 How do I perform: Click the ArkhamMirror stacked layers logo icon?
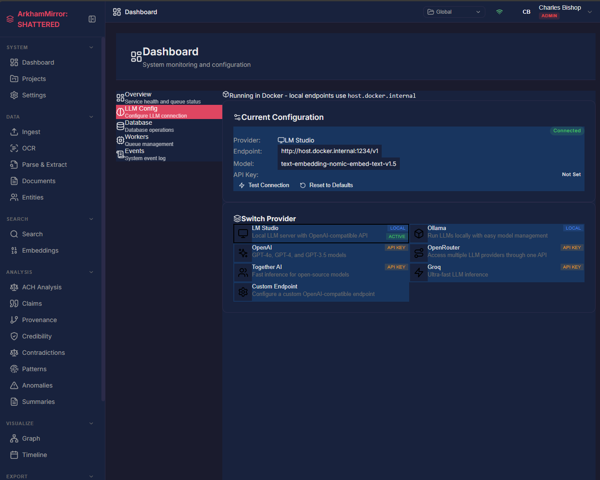pos(10,19)
